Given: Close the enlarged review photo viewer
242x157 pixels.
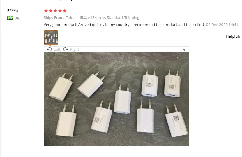Looking at the screenshot, I should point(184,50).
